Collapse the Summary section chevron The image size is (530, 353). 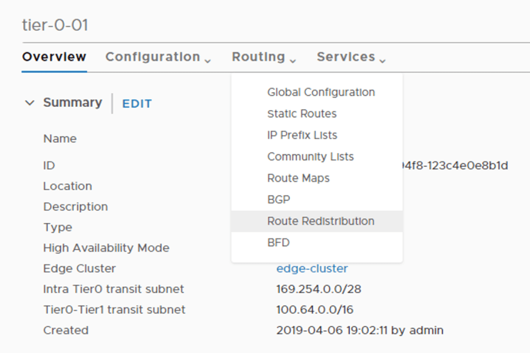(x=30, y=103)
